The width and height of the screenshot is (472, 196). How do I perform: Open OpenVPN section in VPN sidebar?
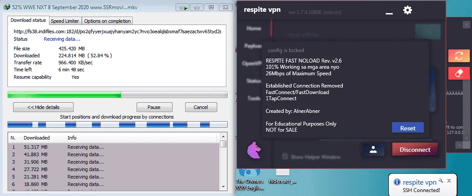coord(252,63)
